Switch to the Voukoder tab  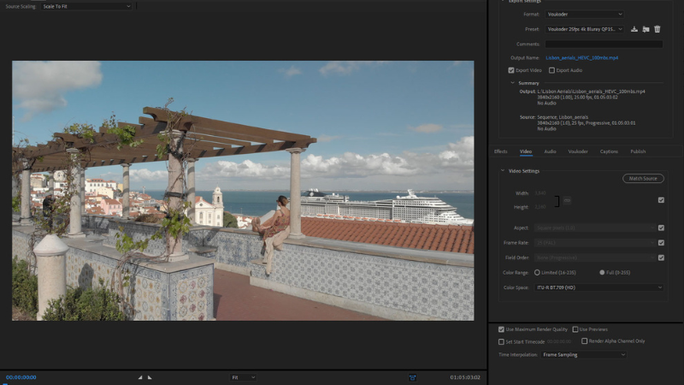coord(578,151)
